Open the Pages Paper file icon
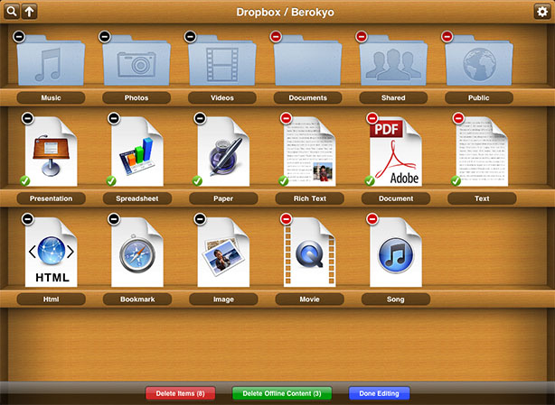 point(223,152)
